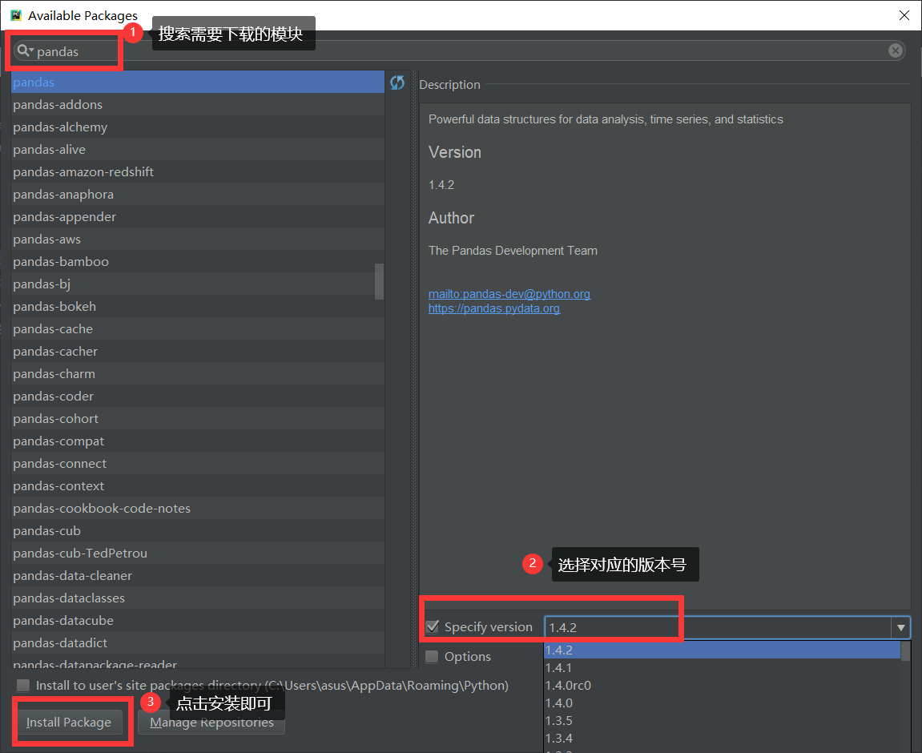Choose version 1.4.0rc0 in dropdown list

(x=722, y=686)
